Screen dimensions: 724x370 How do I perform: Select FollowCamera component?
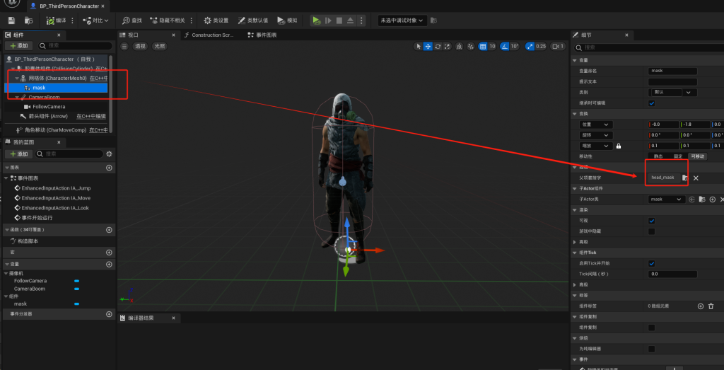(x=49, y=107)
